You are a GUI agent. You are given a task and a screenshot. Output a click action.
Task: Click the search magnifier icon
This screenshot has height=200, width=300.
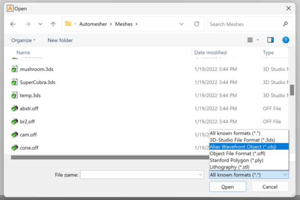click(x=285, y=24)
